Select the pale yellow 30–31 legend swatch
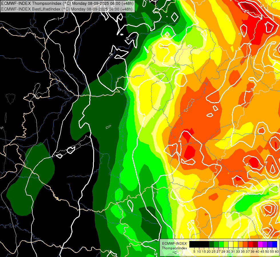This screenshot has height=257, width=280. pos(231,244)
